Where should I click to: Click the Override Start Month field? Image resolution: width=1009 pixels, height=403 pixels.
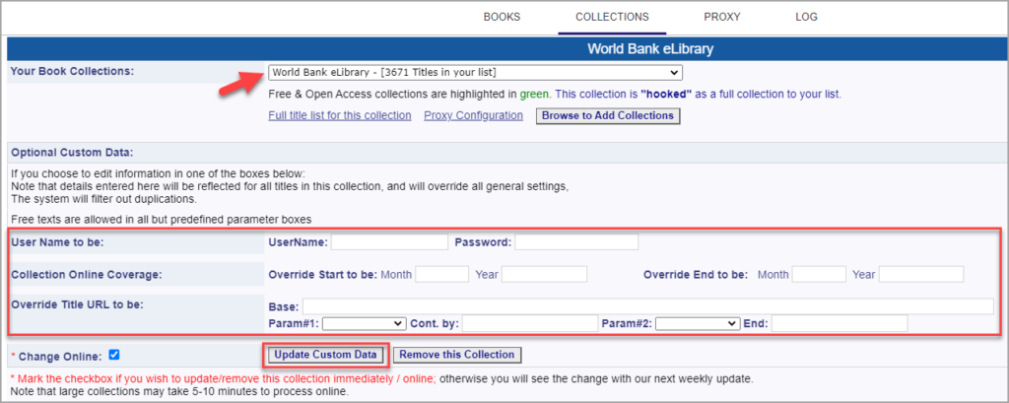point(442,274)
